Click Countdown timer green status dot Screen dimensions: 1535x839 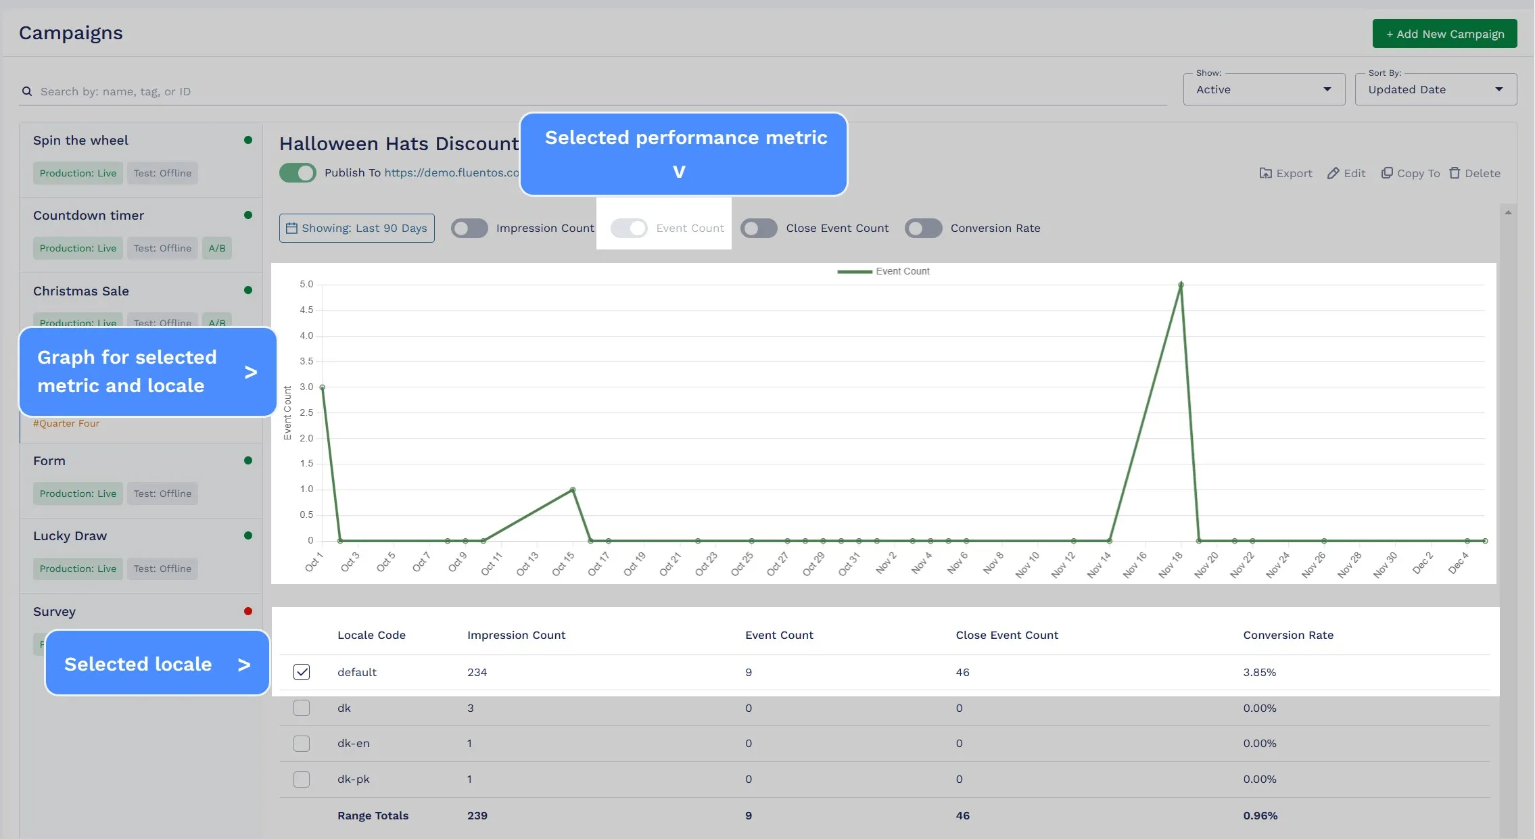click(248, 215)
